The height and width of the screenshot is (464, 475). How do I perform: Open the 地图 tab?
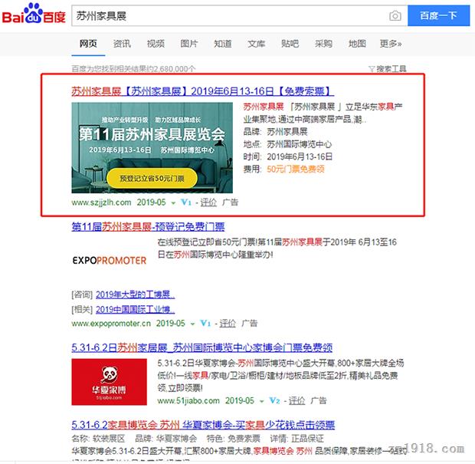[357, 44]
